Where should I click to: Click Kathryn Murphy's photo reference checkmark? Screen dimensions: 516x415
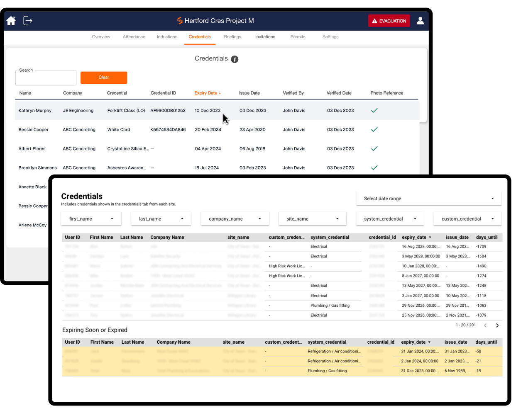[x=374, y=110]
